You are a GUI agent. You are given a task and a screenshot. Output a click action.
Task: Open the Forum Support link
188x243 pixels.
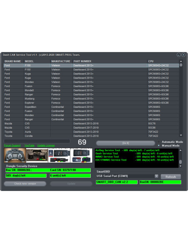[12, 145]
